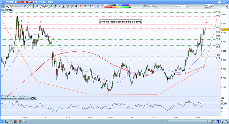Close the RSI indicator panel
229x124 pixels.
[35, 99]
